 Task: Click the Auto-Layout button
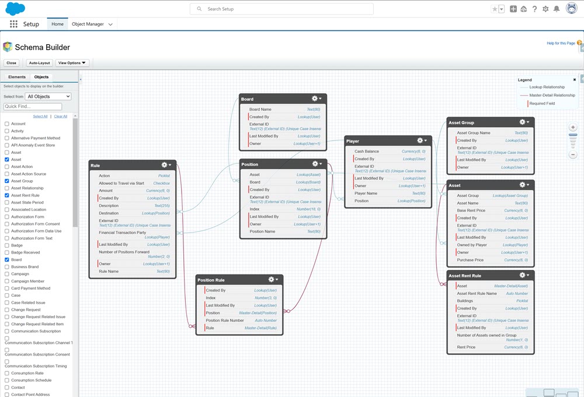pyautogui.click(x=40, y=63)
